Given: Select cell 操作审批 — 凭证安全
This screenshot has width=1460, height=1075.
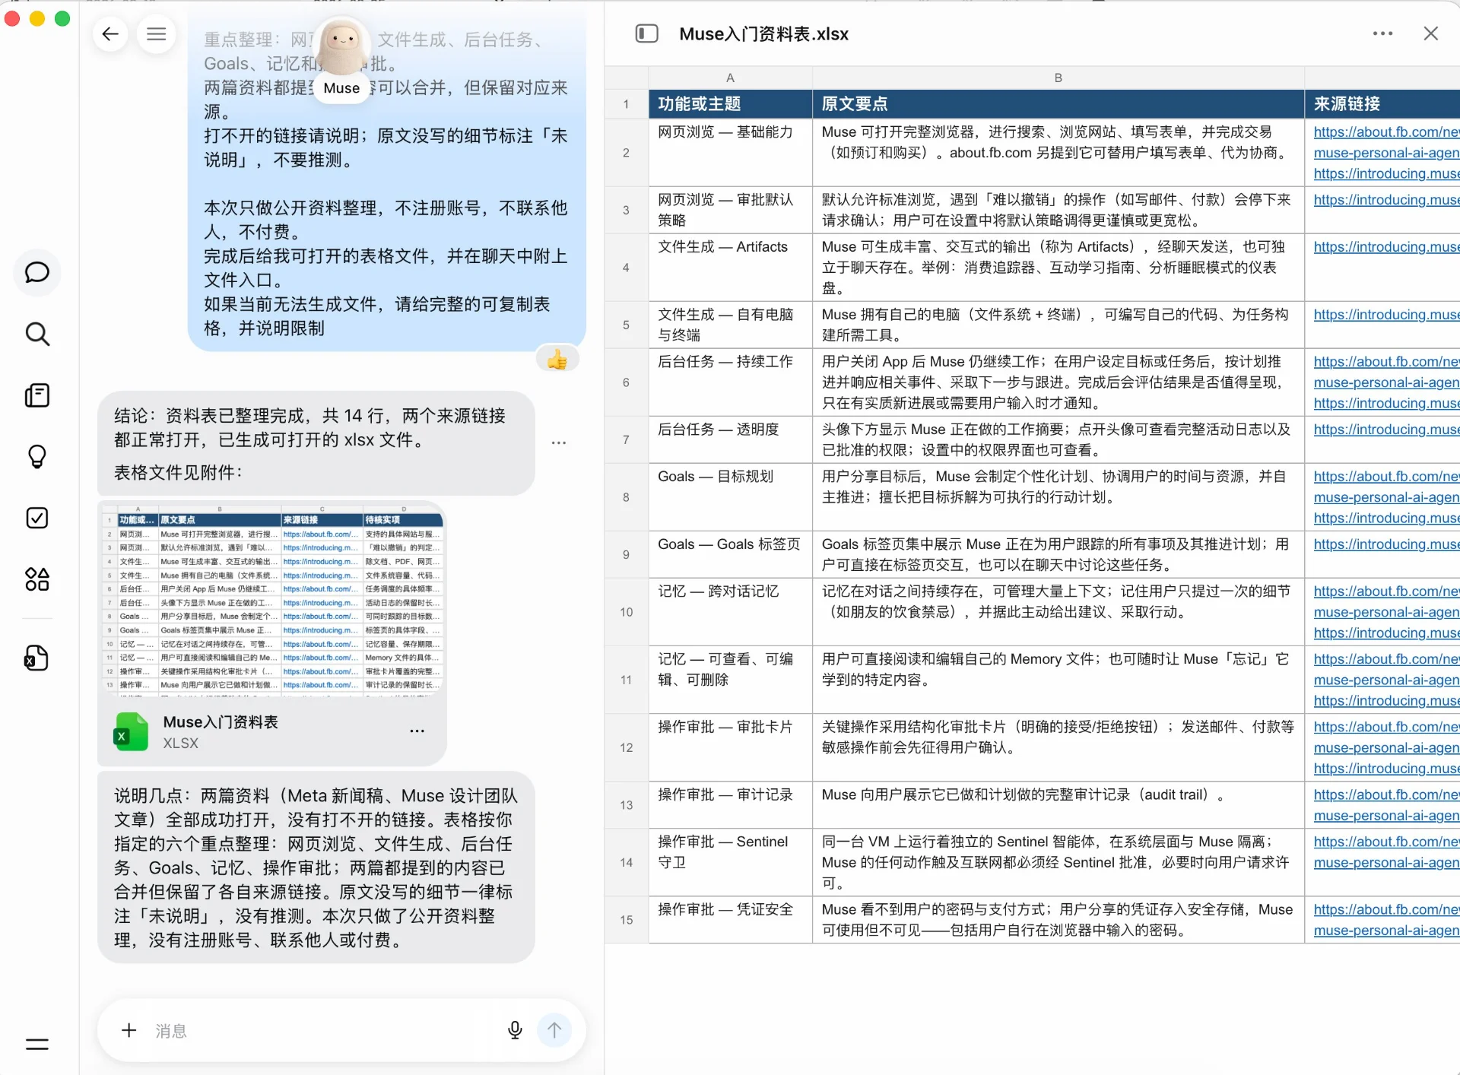Looking at the screenshot, I should point(730,920).
